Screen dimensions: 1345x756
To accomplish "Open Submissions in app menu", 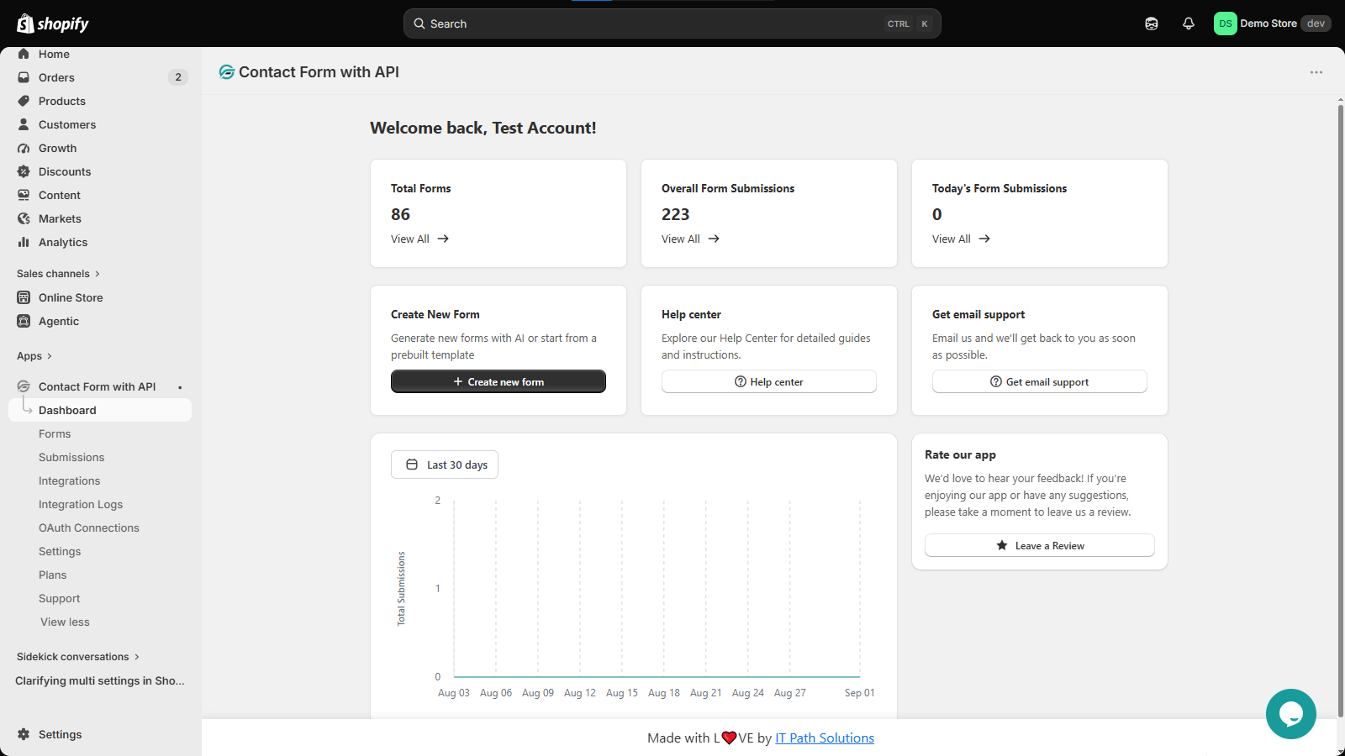I will tap(71, 458).
